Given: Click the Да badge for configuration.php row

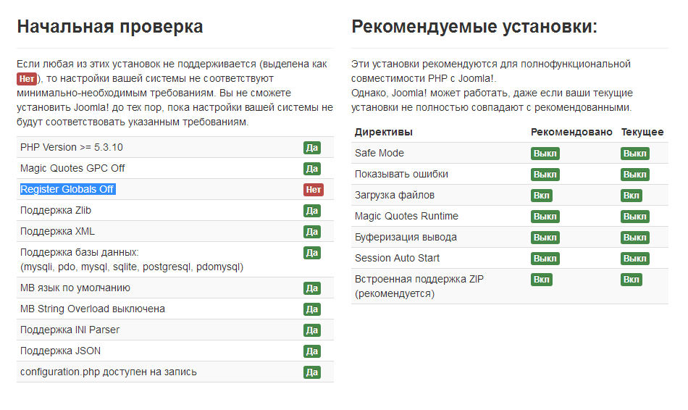Looking at the screenshot, I should (x=312, y=372).
